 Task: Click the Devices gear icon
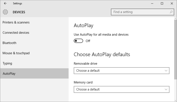click(5, 12)
